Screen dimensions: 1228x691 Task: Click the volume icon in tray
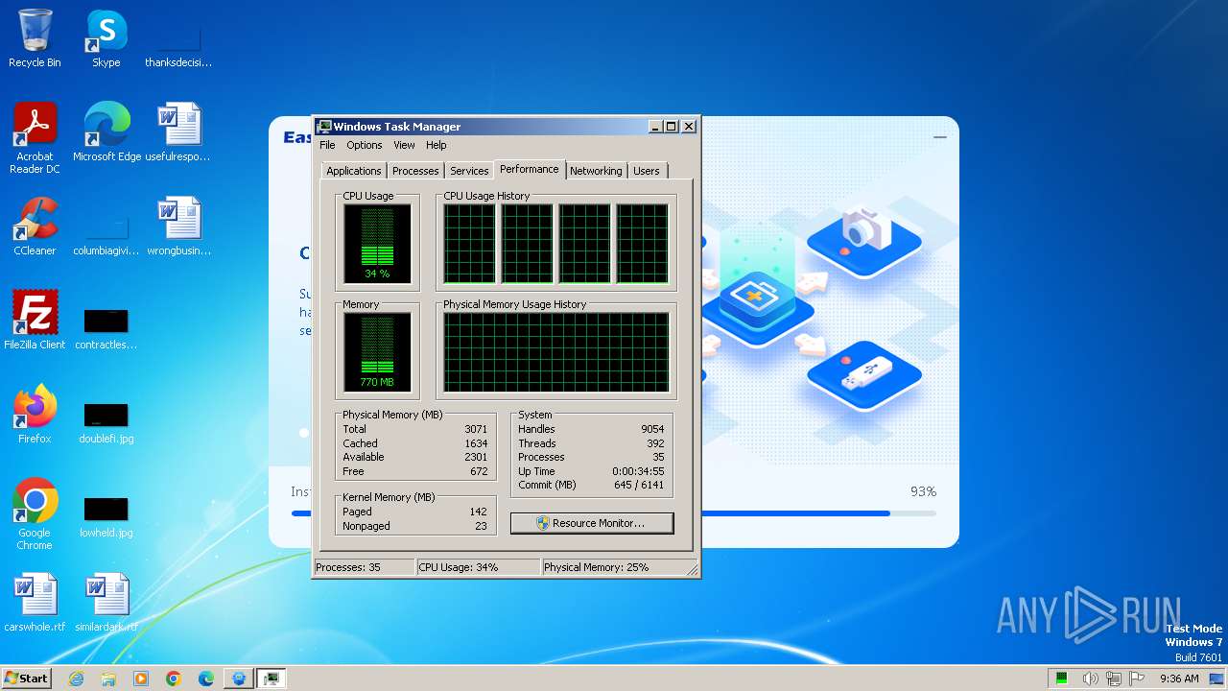coord(1090,679)
